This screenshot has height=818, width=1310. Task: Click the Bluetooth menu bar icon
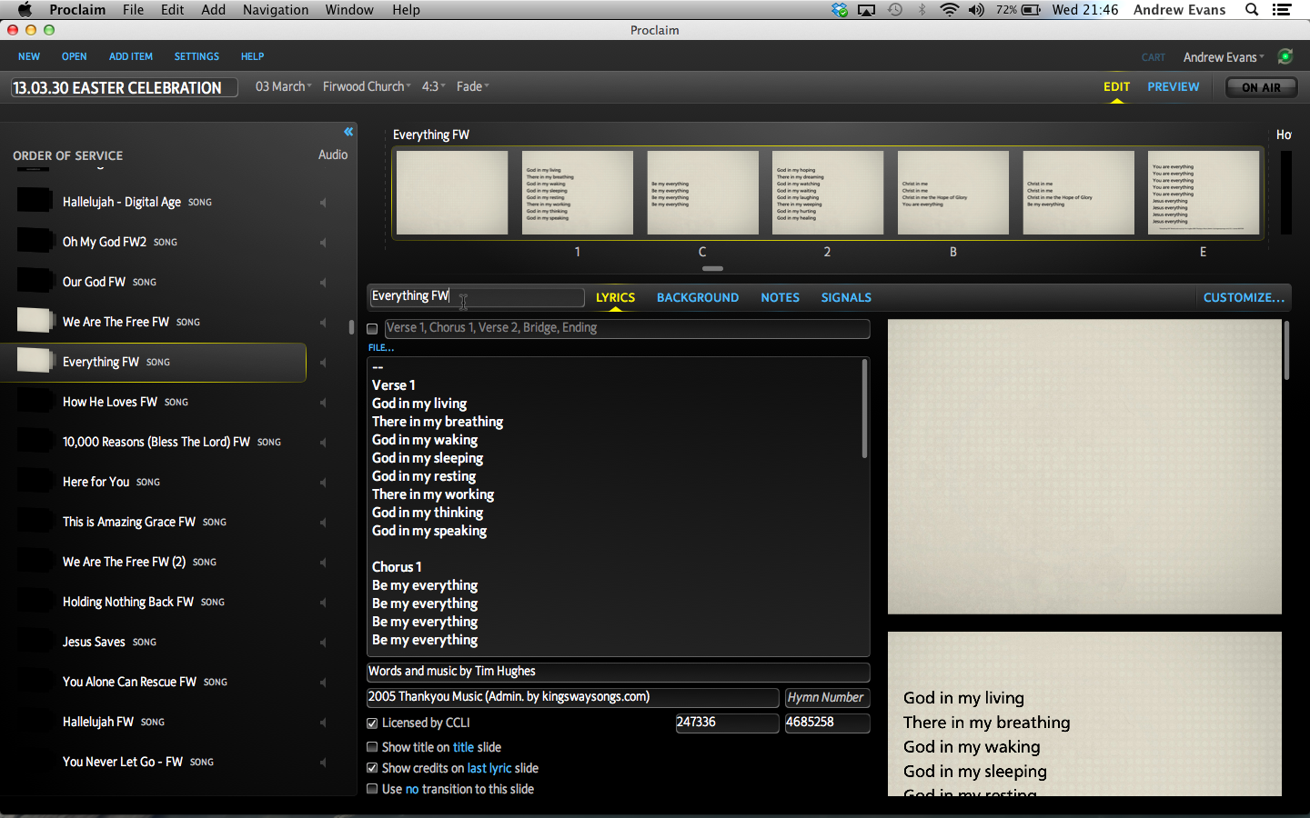coord(922,10)
